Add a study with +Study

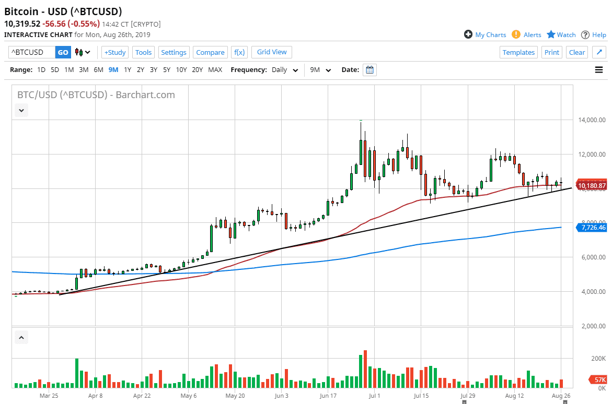[114, 52]
